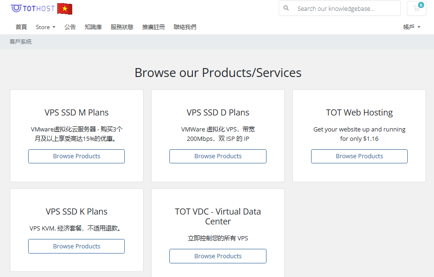
Task: Expand the Store dropdown menu
Action: (46, 27)
